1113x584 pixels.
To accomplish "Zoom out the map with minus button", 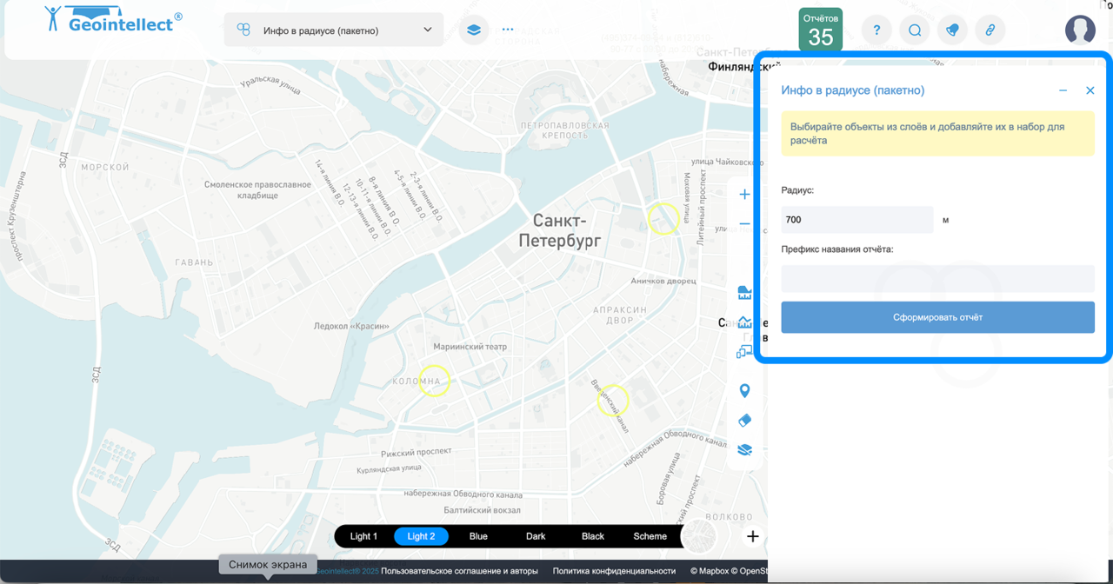I will click(744, 224).
